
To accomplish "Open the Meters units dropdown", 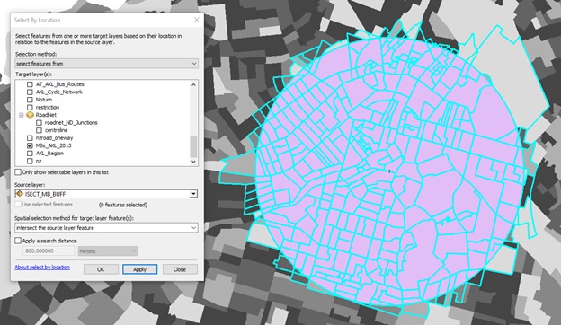I will tap(108, 251).
